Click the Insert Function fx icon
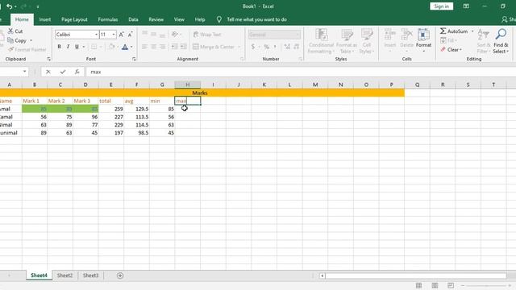516x290 pixels. (77, 72)
